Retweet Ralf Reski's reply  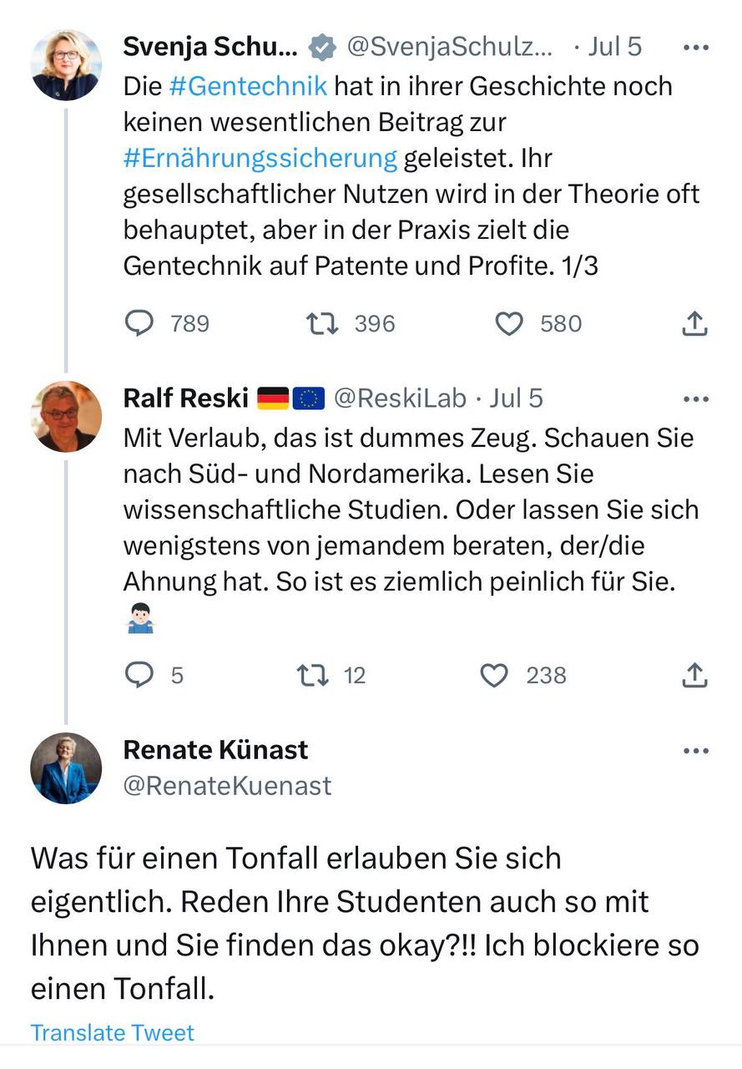pos(313,675)
